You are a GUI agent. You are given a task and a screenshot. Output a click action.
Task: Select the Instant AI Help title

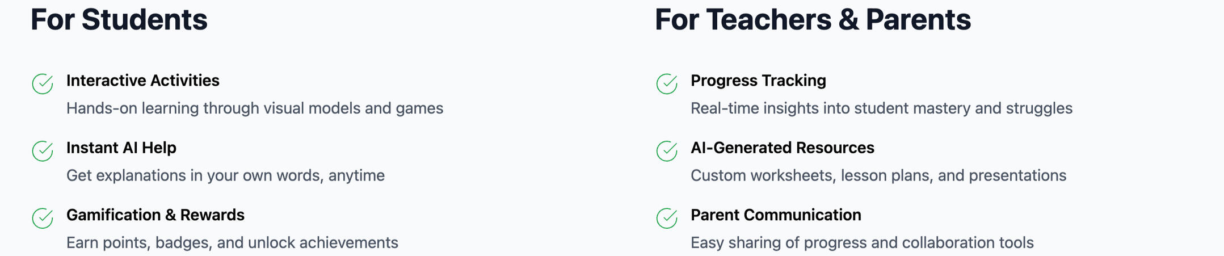(121, 148)
